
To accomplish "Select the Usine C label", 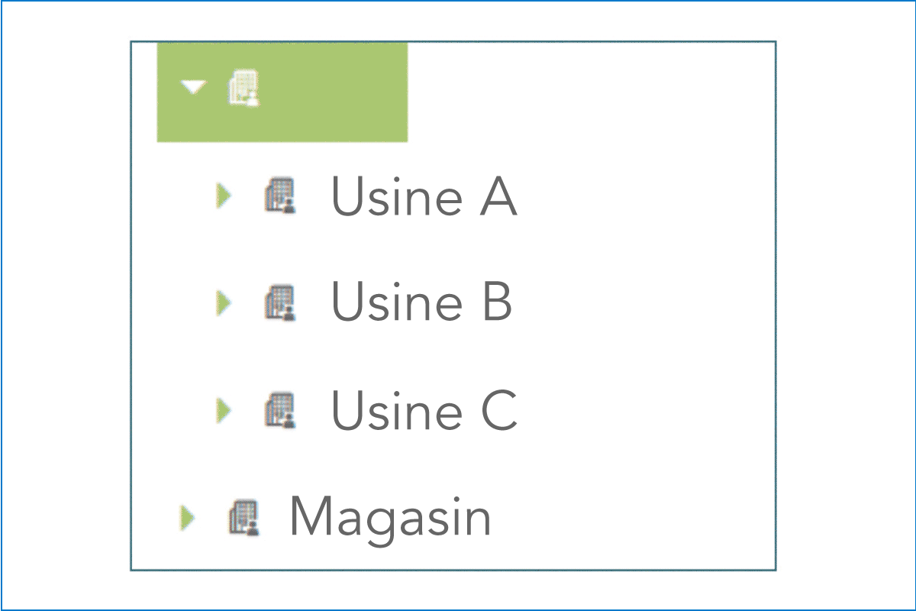I will tap(424, 409).
